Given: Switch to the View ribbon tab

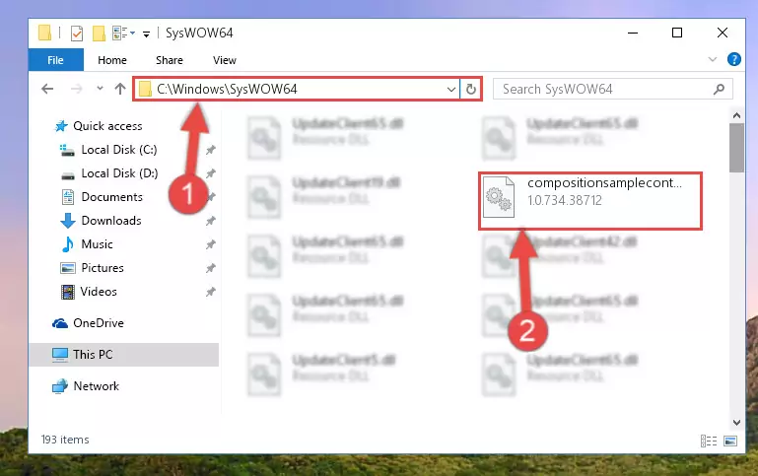Looking at the screenshot, I should click(x=225, y=60).
